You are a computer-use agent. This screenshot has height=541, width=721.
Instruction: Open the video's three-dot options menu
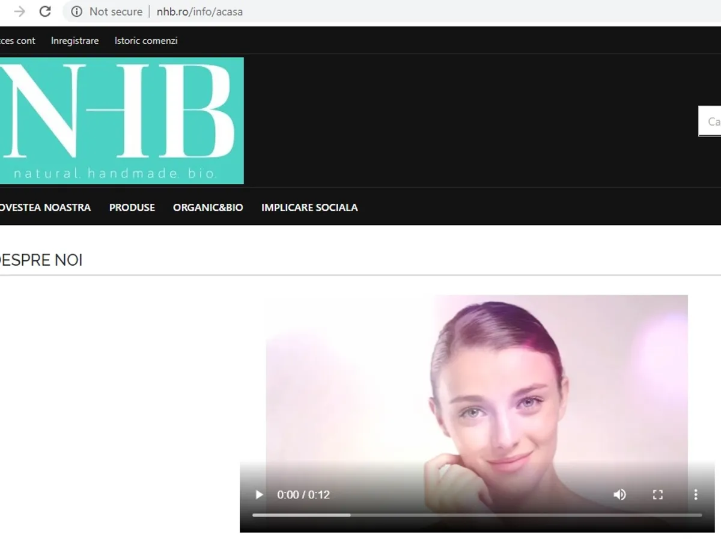tap(696, 495)
